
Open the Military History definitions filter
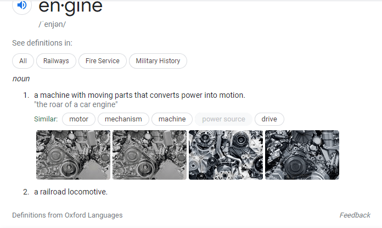pyautogui.click(x=158, y=61)
